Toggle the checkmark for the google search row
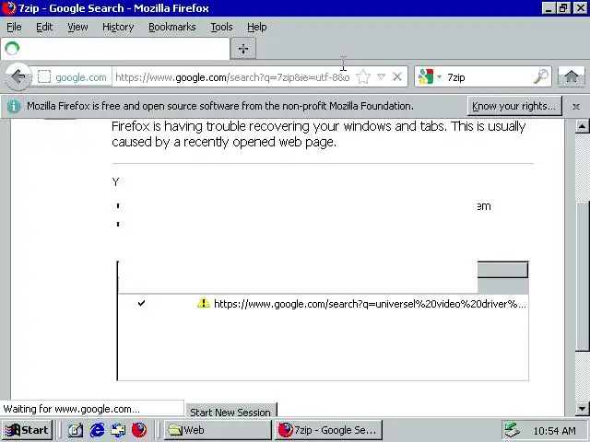Viewport: 590px width, 442px height. click(x=141, y=303)
